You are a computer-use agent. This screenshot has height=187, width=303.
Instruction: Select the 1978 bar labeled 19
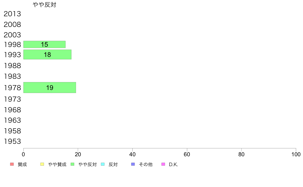click(x=50, y=88)
